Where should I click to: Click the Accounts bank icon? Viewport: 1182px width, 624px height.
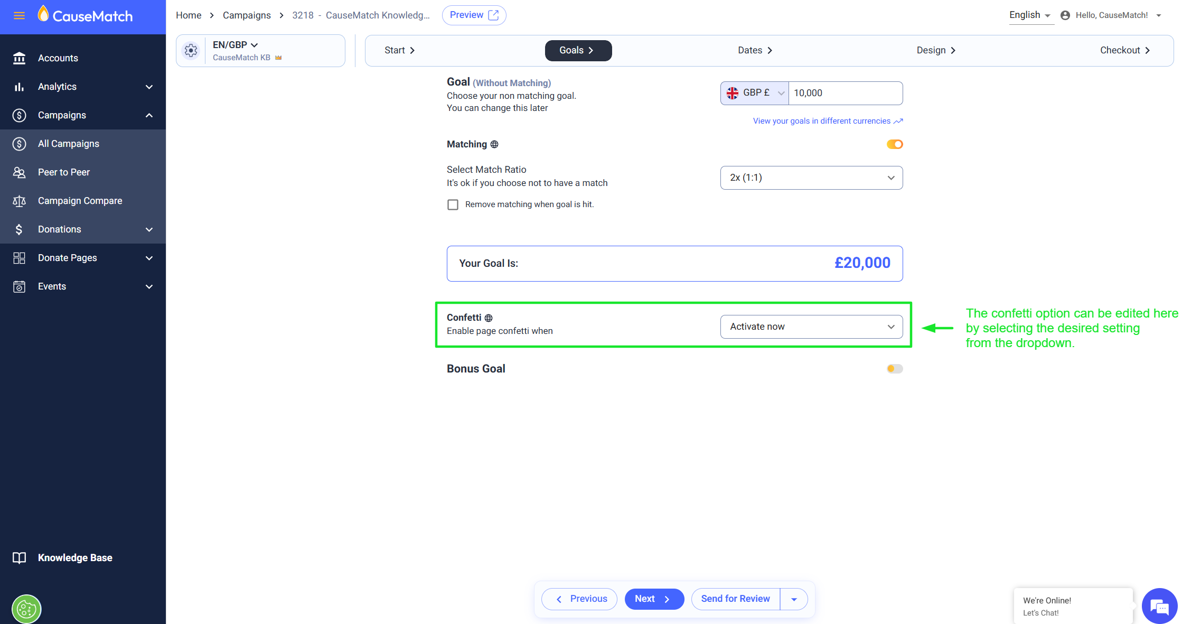coord(19,58)
